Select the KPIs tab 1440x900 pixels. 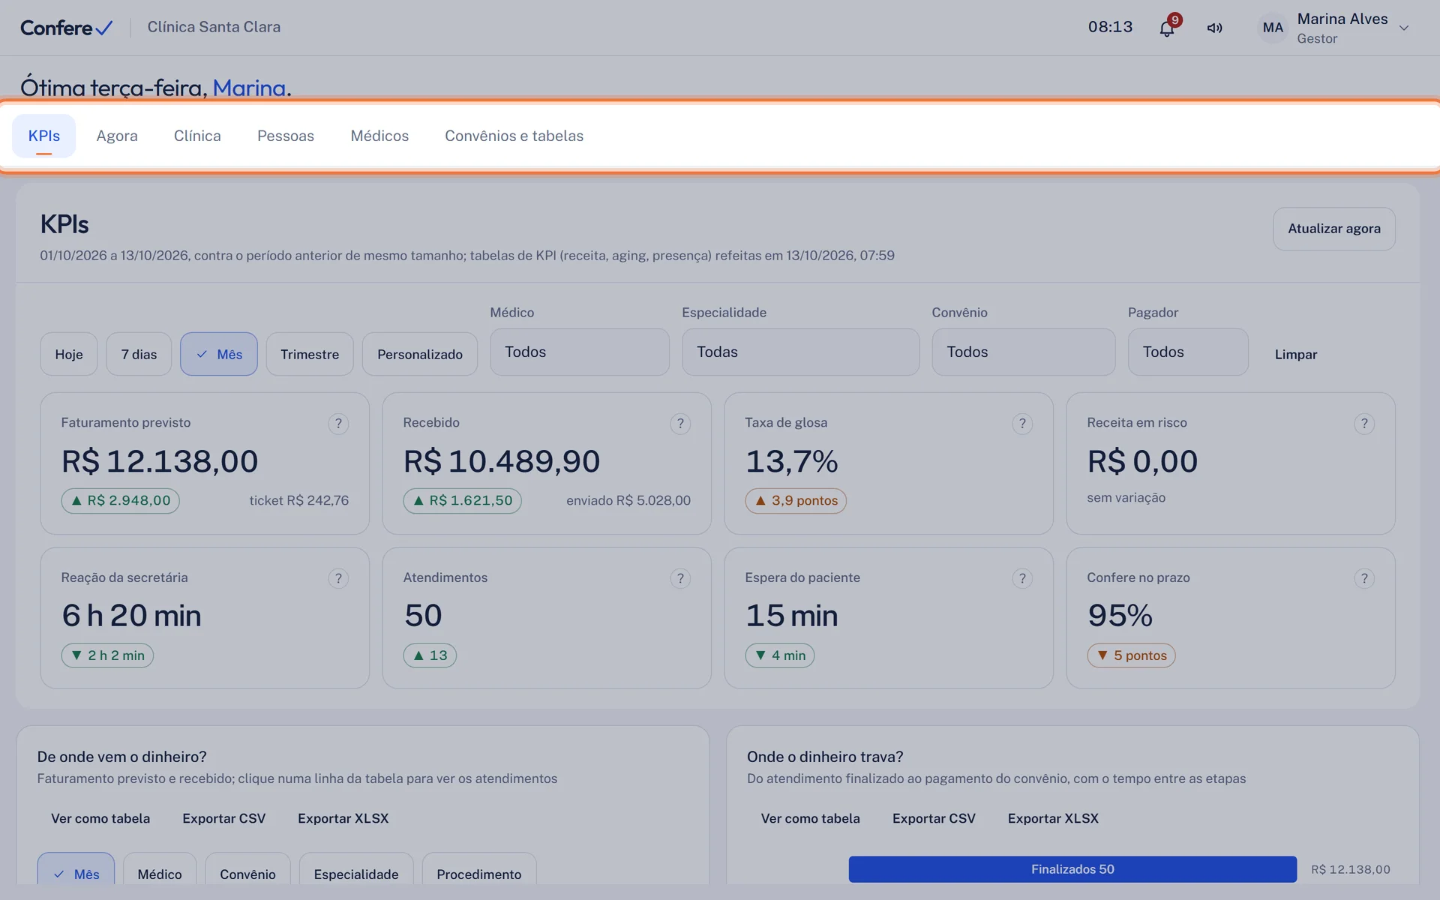[x=44, y=136]
